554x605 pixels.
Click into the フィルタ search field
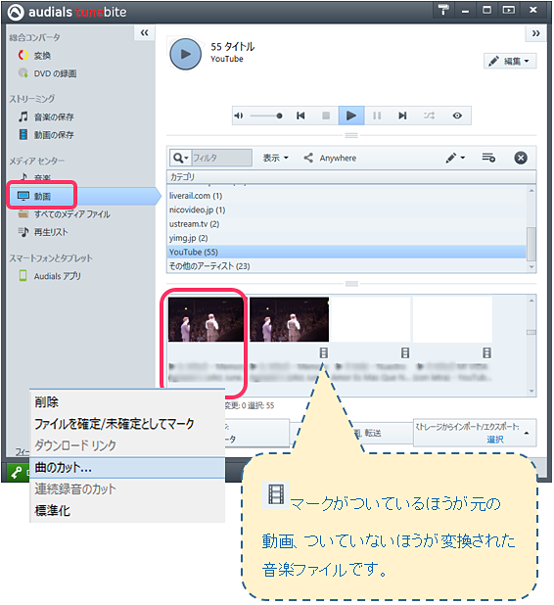(222, 158)
